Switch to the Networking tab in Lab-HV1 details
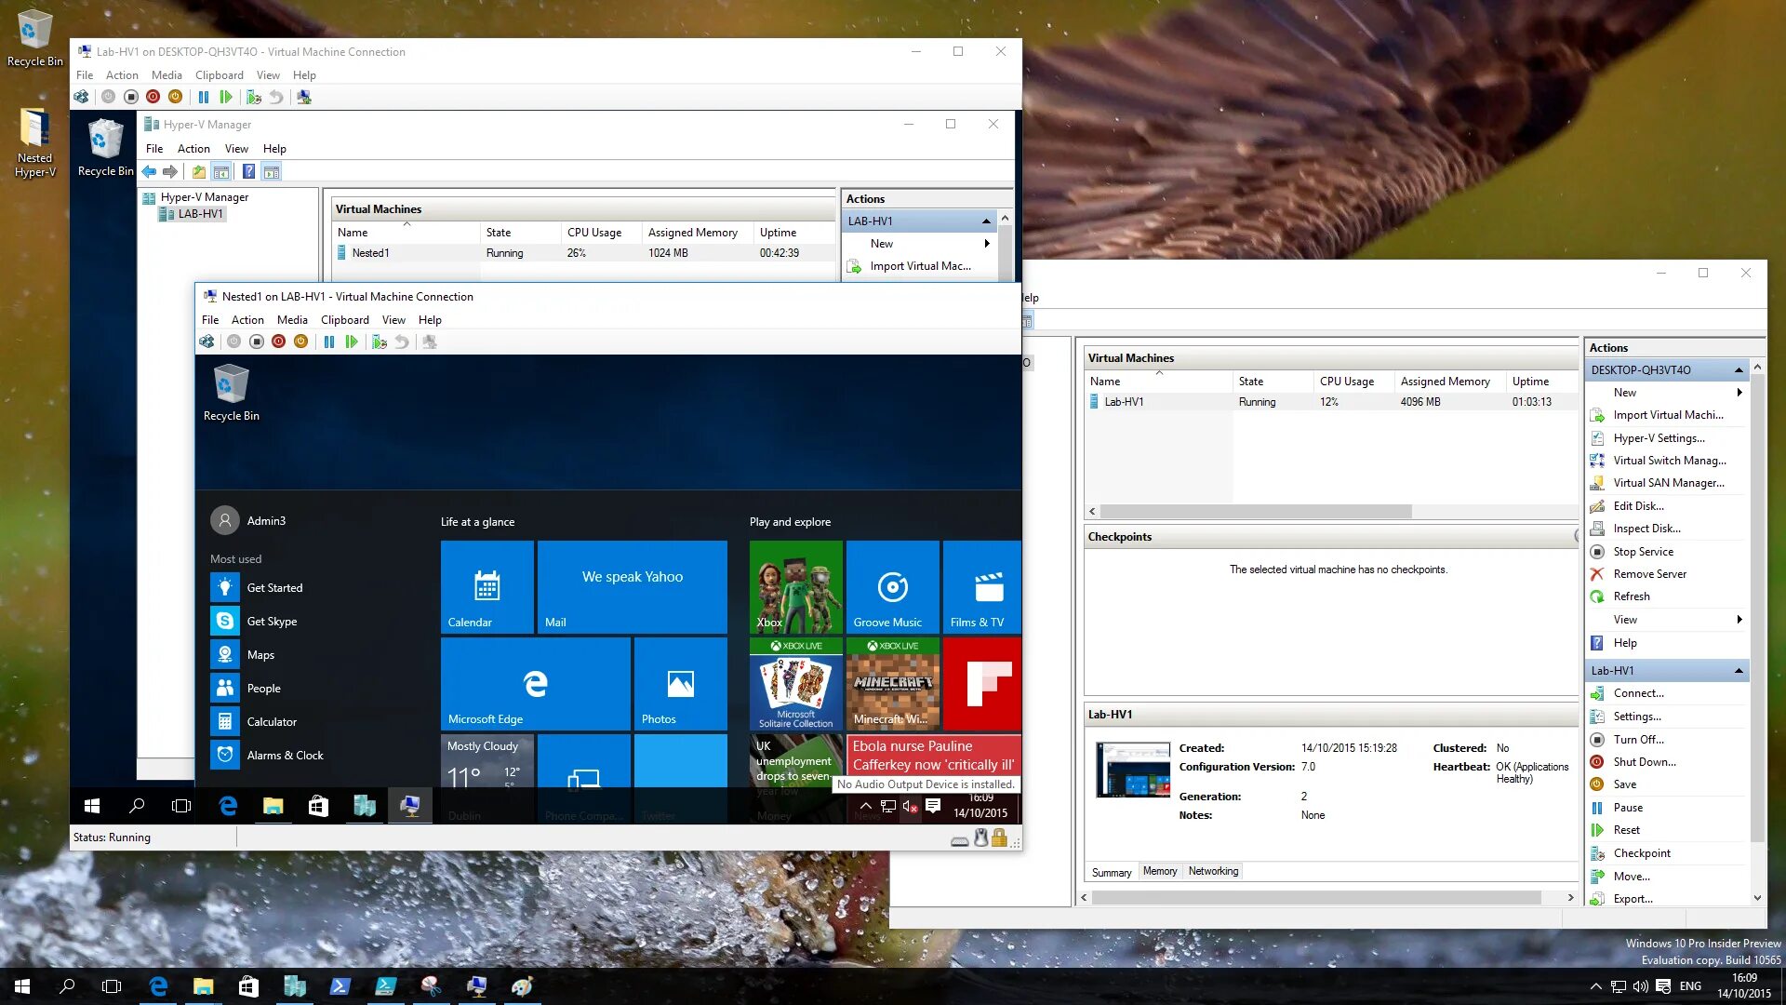Image resolution: width=1786 pixels, height=1005 pixels. (x=1212, y=871)
